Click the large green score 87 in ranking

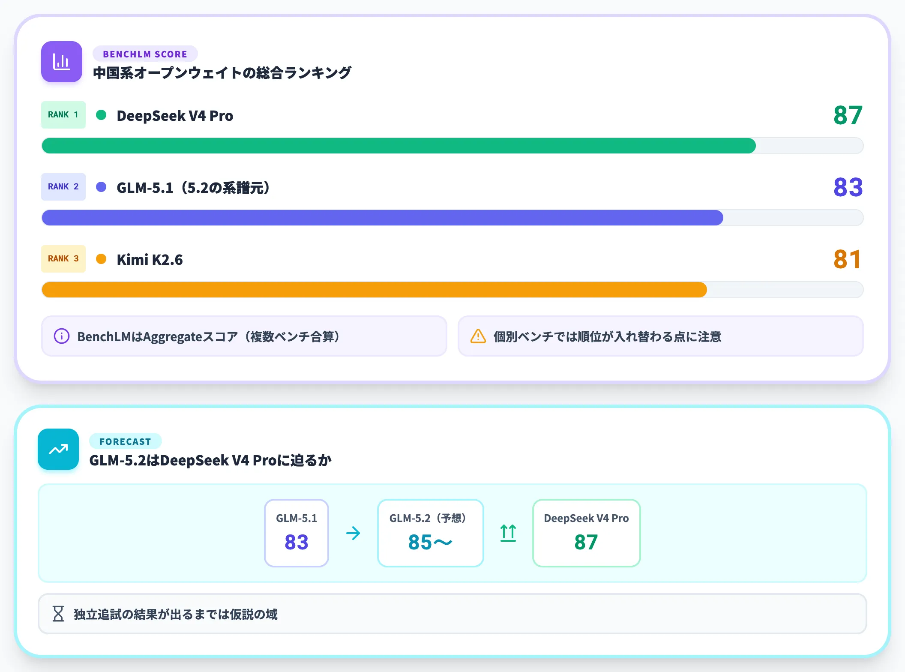pos(848,115)
